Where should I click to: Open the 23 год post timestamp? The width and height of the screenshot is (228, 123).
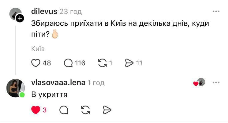click(71, 12)
